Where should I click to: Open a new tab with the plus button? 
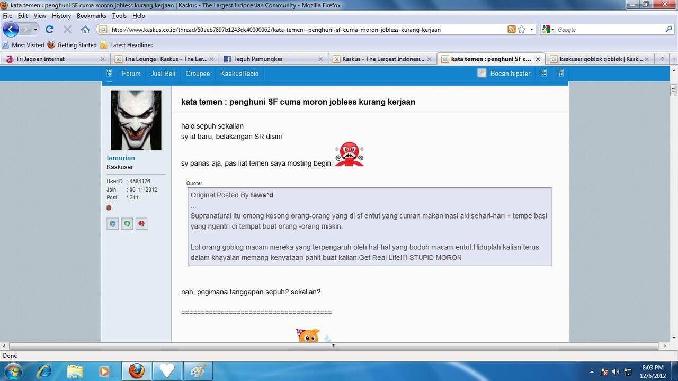coord(662,59)
